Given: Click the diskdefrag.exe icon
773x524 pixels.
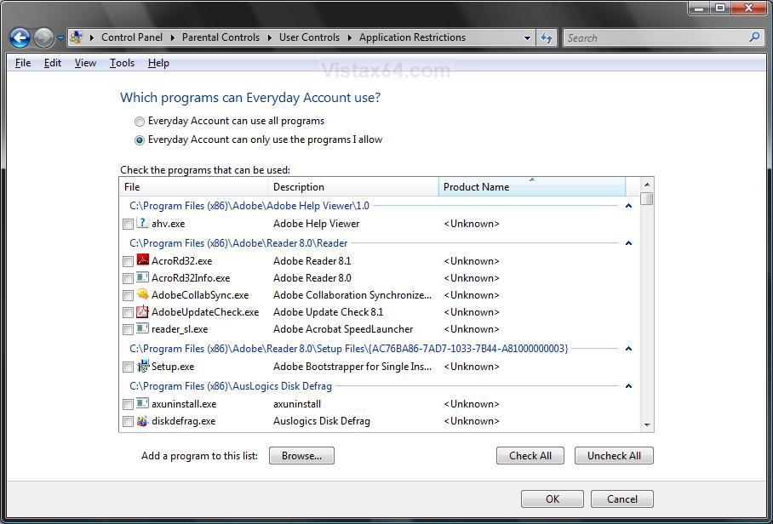Looking at the screenshot, I should [x=142, y=420].
